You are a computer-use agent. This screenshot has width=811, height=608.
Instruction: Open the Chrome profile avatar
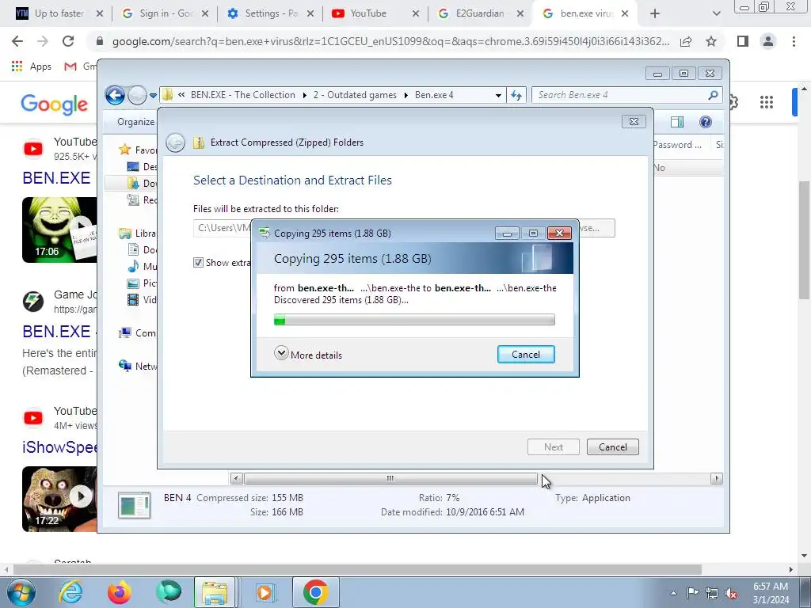(768, 41)
